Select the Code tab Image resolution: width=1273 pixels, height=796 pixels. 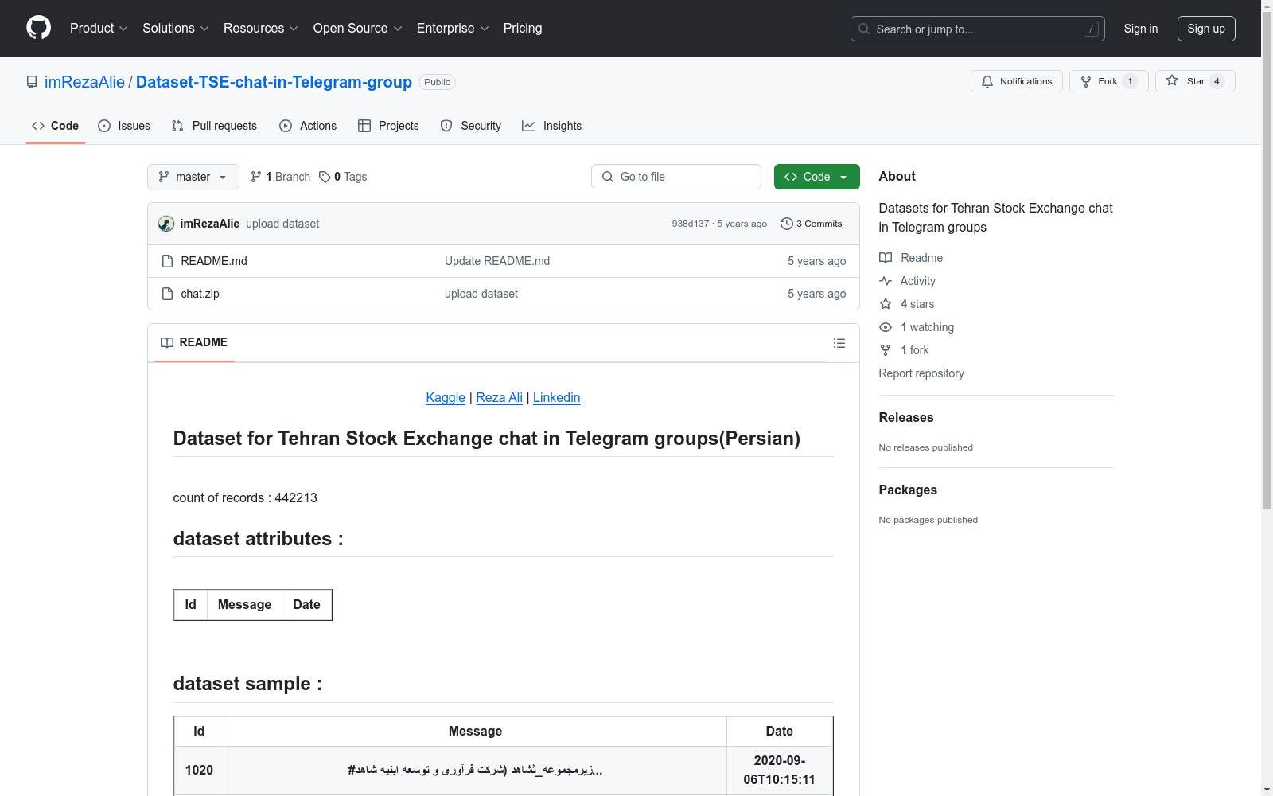click(x=56, y=126)
